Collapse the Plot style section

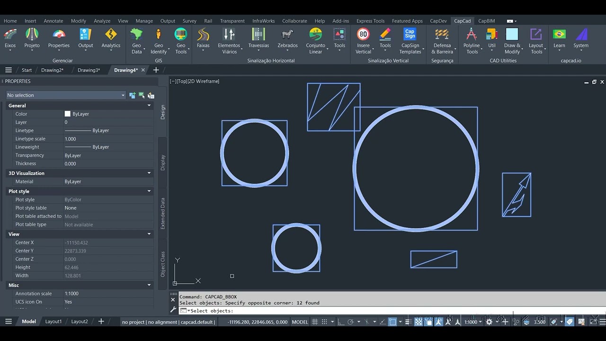click(149, 191)
